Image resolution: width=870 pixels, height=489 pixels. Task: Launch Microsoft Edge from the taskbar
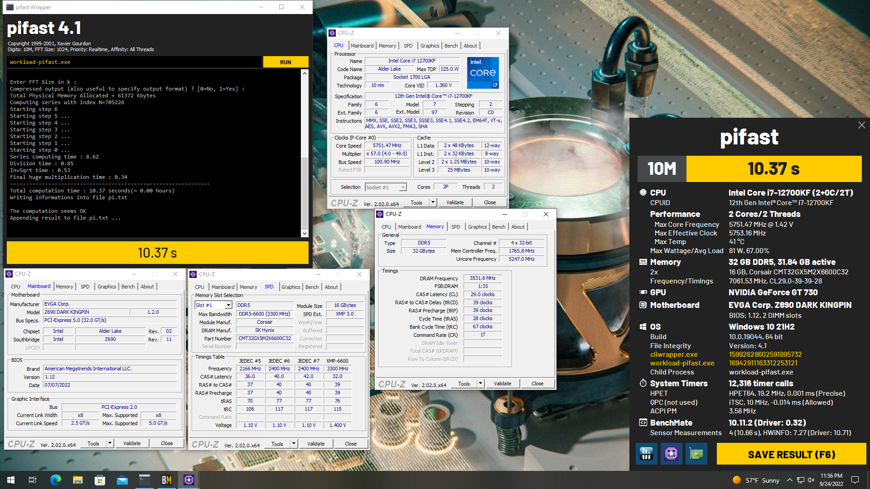[55, 480]
